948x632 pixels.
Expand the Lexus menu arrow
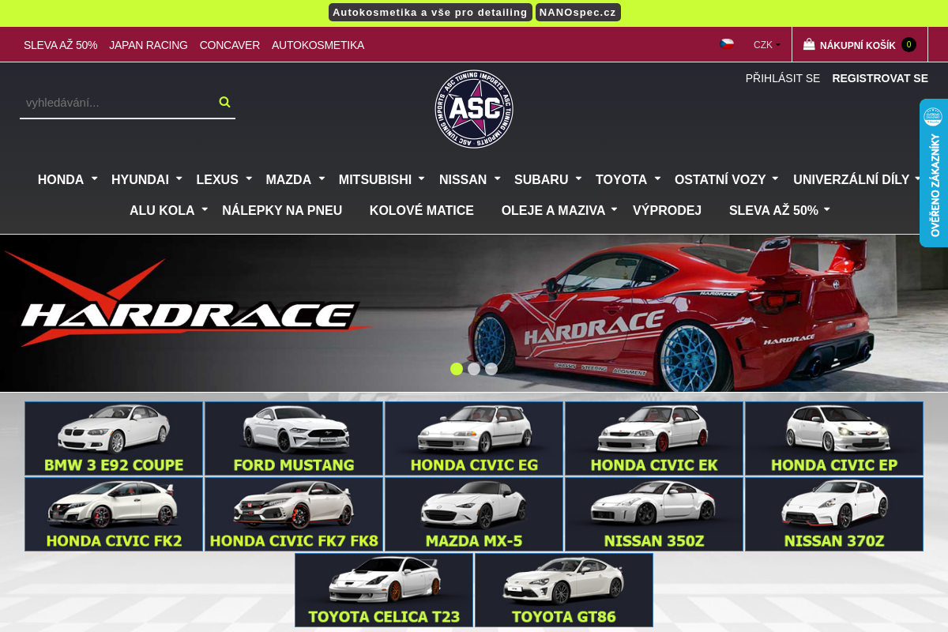click(x=249, y=179)
